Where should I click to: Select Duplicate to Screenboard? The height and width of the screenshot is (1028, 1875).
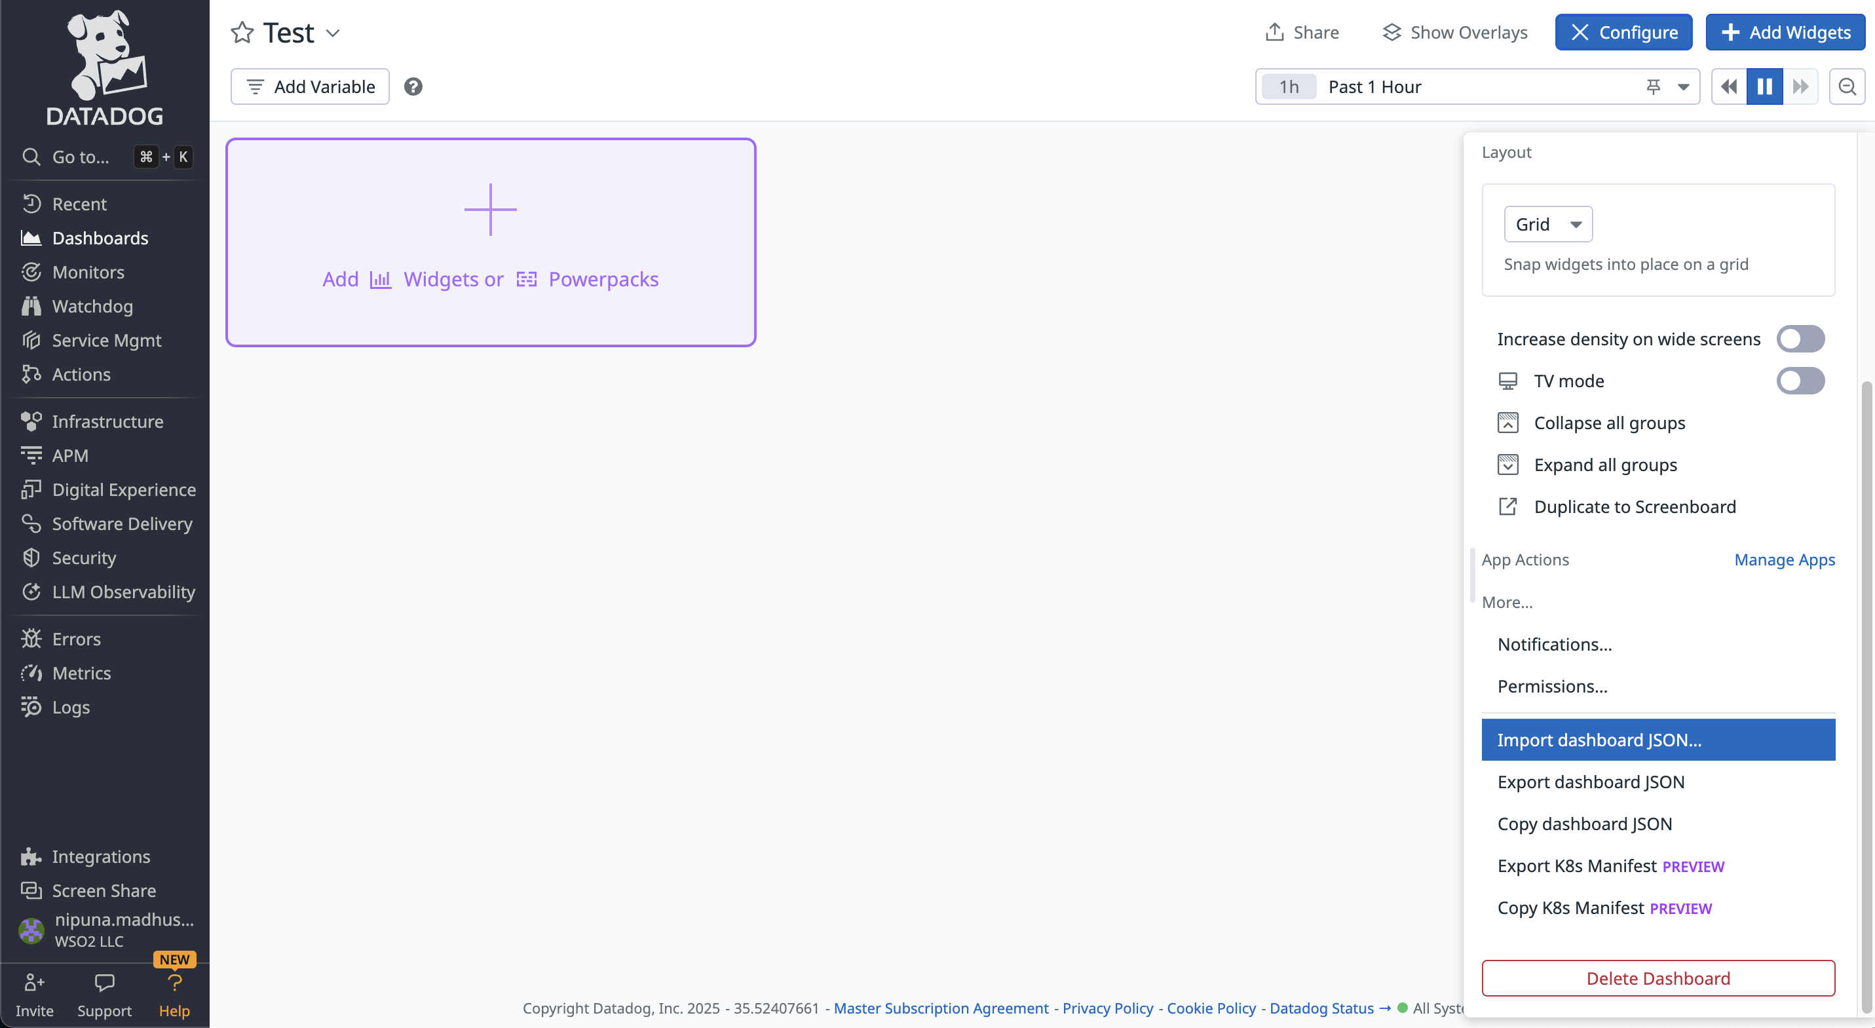[1658, 506]
